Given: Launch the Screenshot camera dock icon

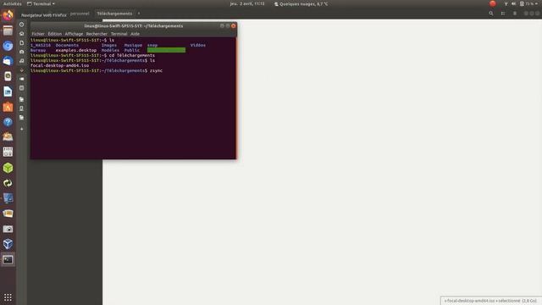Looking at the screenshot, I should click(x=8, y=229).
